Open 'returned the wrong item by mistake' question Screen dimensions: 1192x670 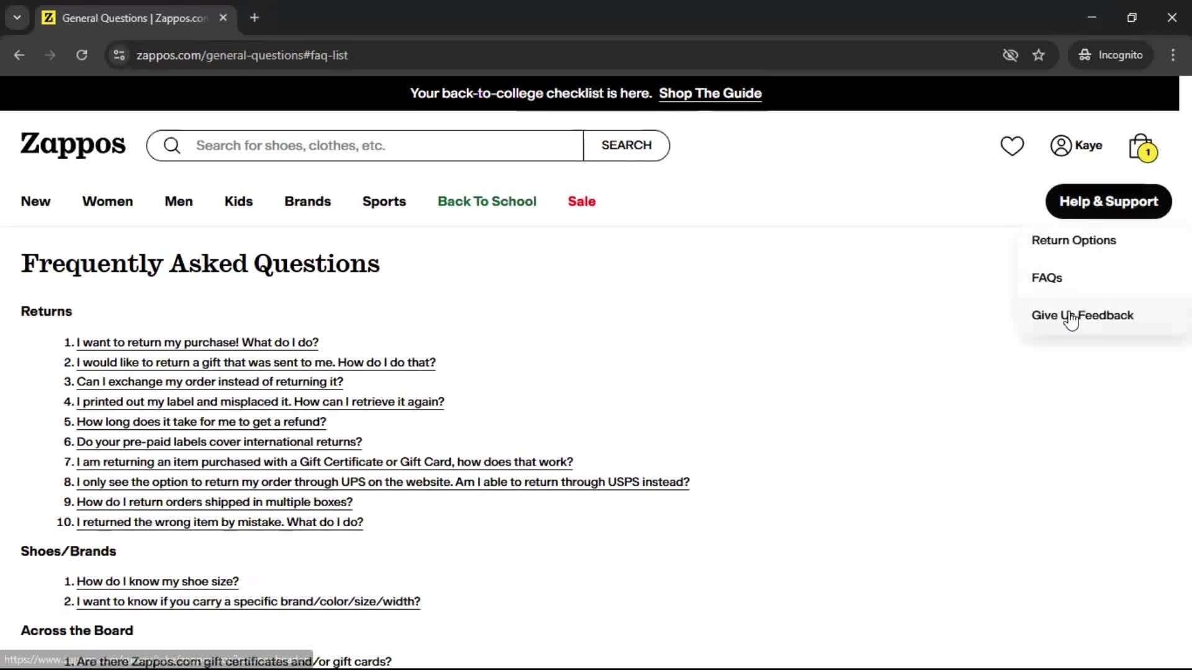(x=220, y=522)
